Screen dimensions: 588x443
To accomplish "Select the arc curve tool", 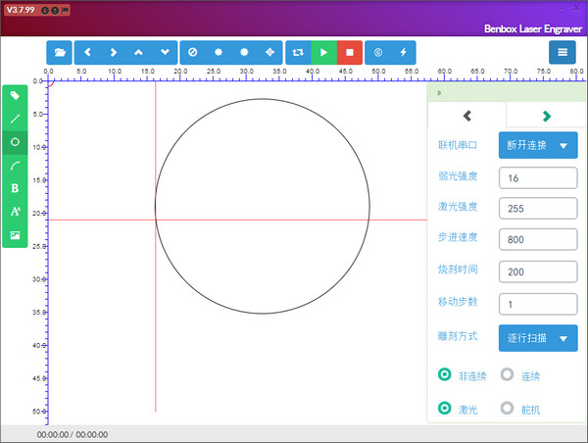I will point(15,166).
